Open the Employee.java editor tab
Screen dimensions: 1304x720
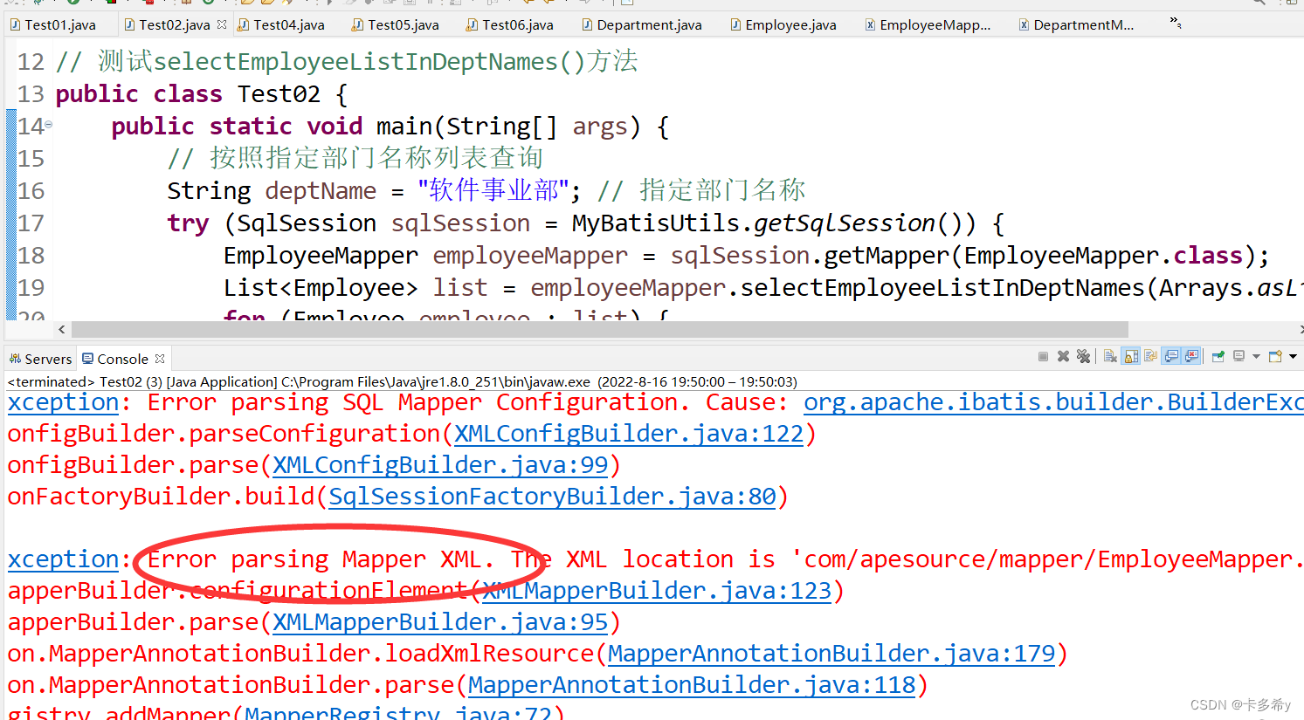[x=783, y=24]
